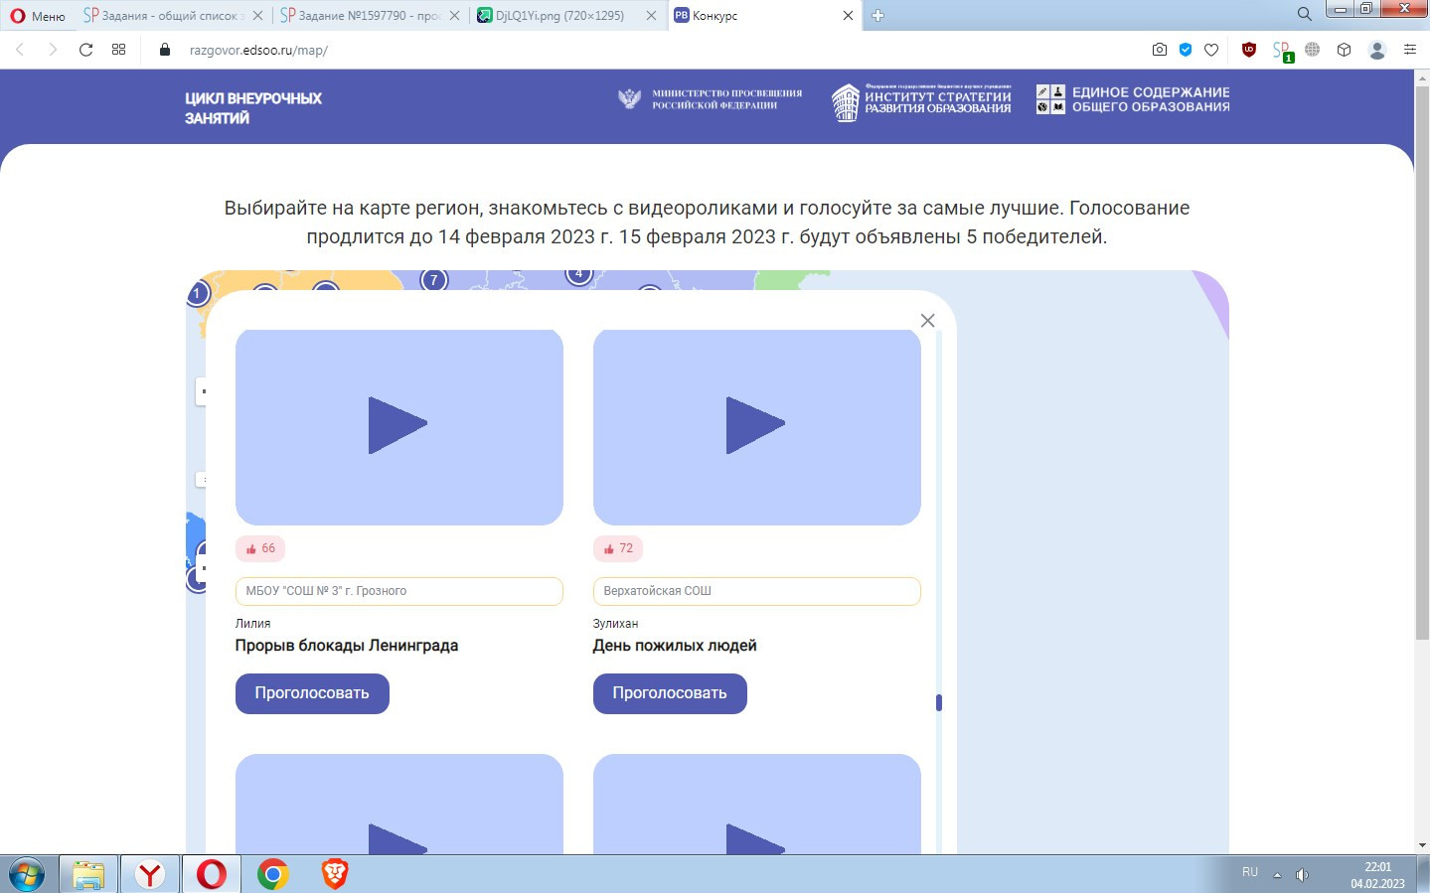Click the 72 likes badge

(x=618, y=548)
